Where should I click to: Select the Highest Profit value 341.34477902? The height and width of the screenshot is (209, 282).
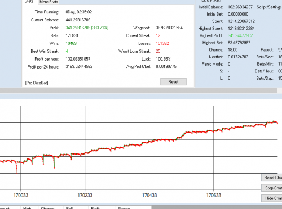click(x=240, y=35)
